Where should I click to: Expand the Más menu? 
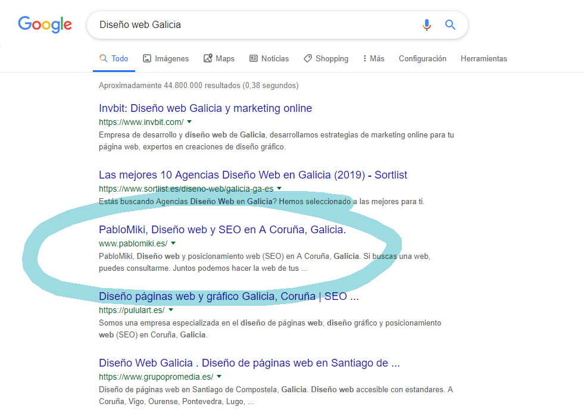pyautogui.click(x=374, y=58)
